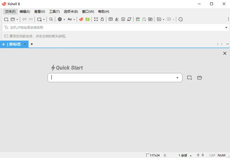Screen dimensions: 230x158
Task: Click the disconnect link icon
Action: [24, 19]
